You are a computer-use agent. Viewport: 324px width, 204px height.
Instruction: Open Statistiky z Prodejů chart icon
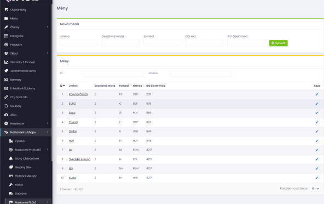6,62
